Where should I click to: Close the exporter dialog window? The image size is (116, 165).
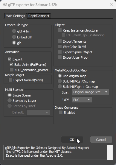[111, 5]
